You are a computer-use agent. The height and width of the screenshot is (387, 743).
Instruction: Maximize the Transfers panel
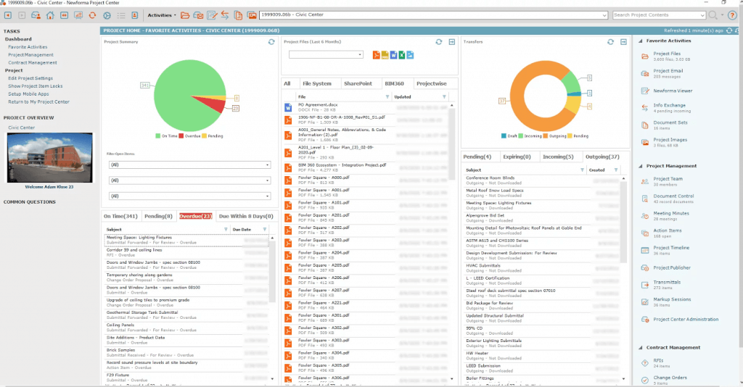pos(623,41)
